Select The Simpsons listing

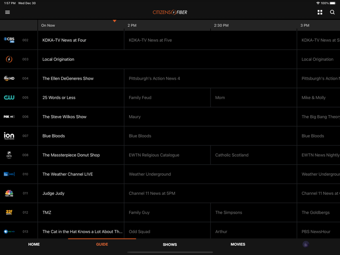[x=254, y=213]
